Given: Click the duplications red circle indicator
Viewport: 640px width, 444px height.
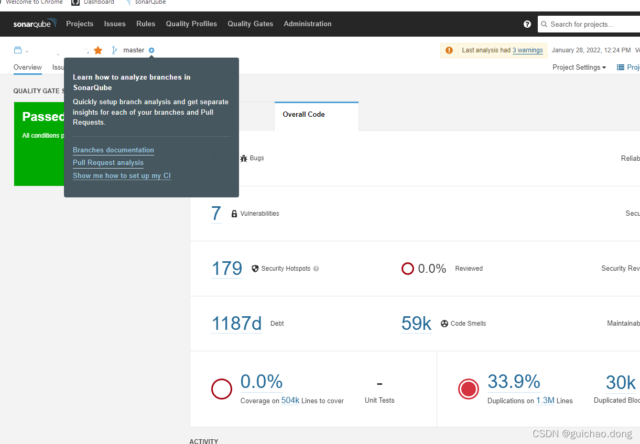Looking at the screenshot, I should click(469, 389).
